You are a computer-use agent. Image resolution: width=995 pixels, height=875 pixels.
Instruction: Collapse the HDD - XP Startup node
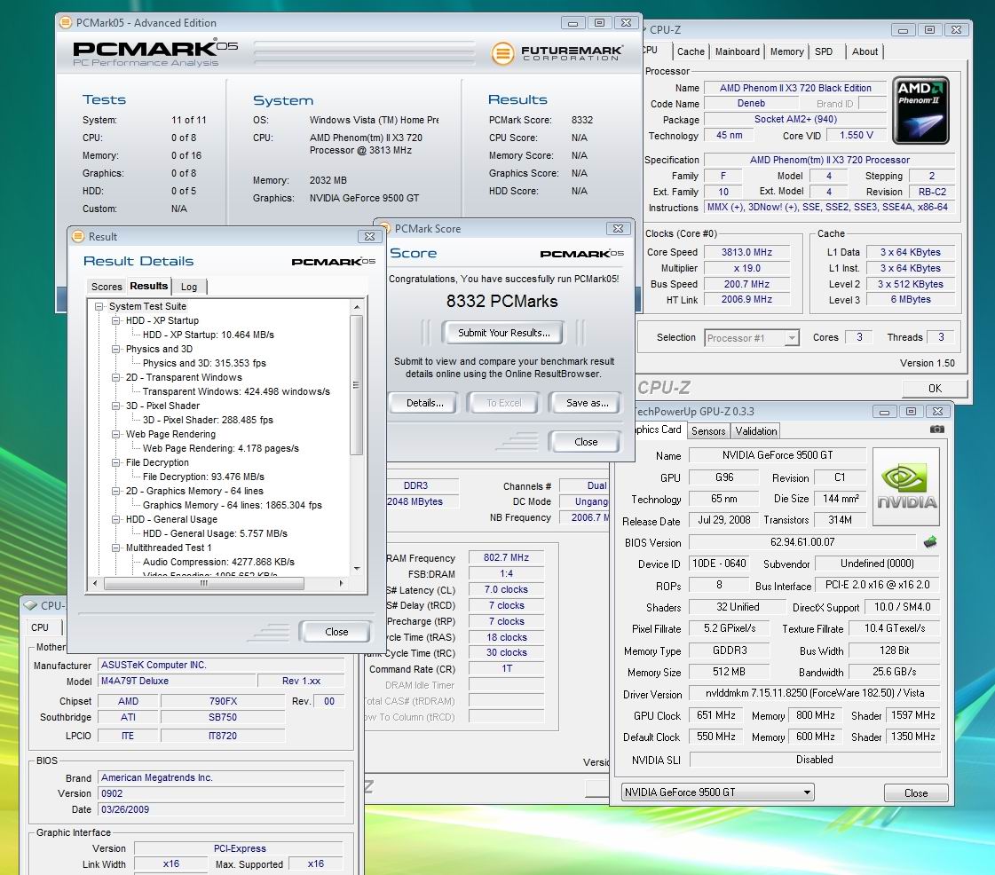click(116, 320)
